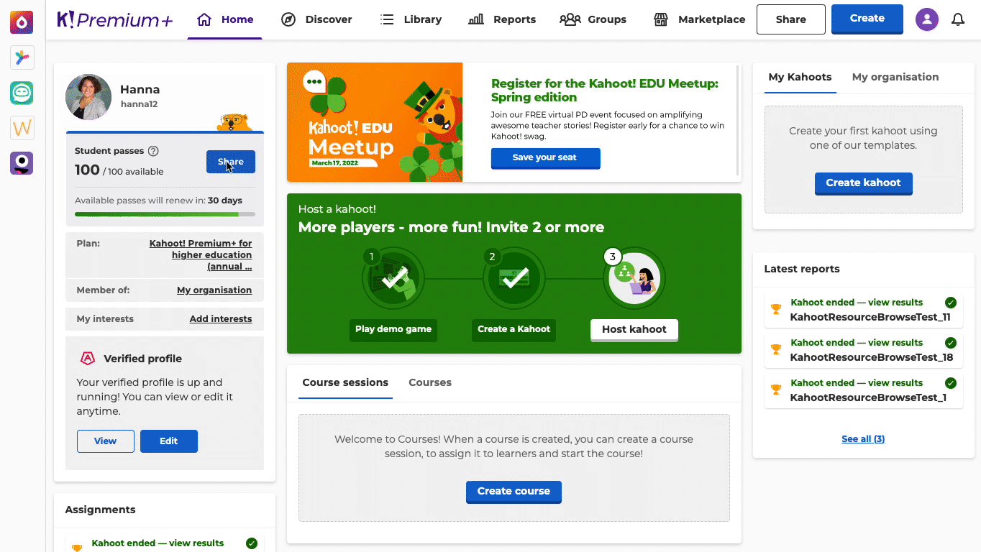Viewport: 981px width, 552px height.
Task: Open the user account avatar menu
Action: [x=927, y=19]
